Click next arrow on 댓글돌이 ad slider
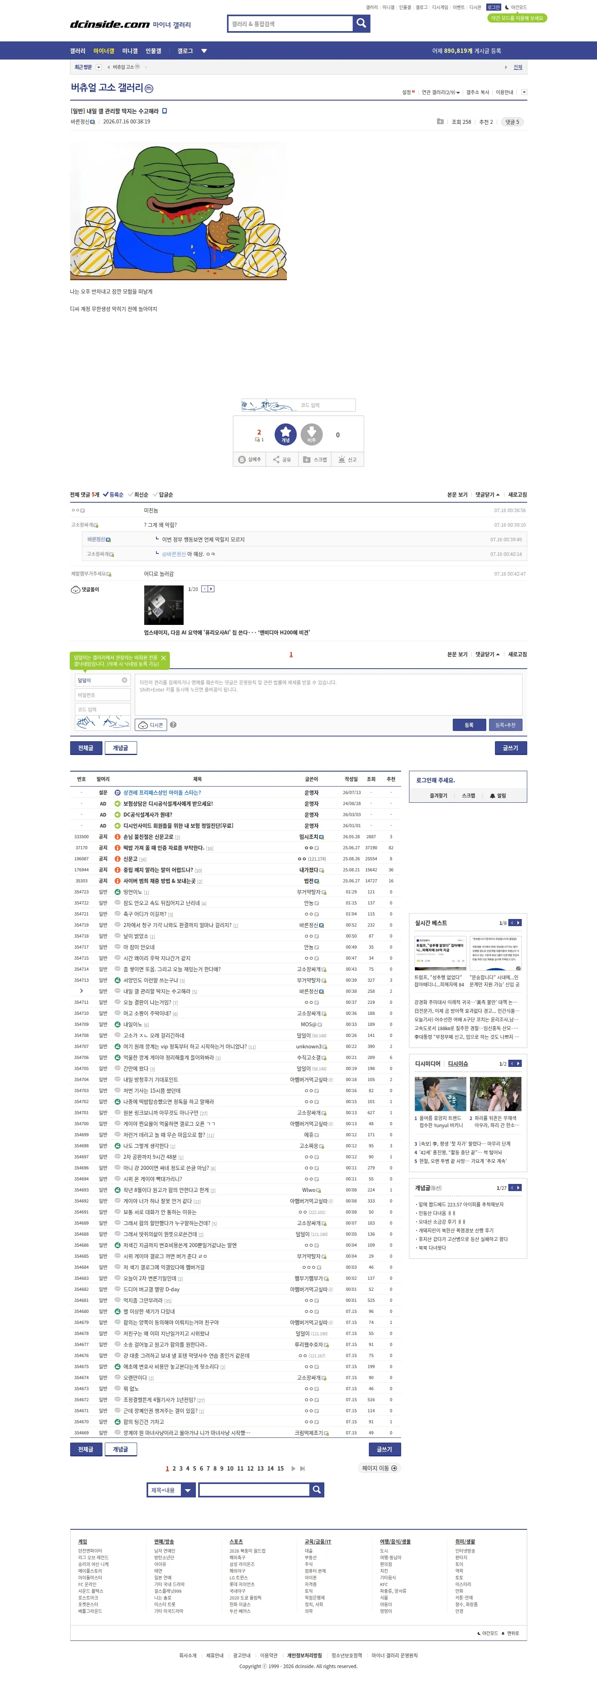The width and height of the screenshot is (597, 1689). (211, 589)
